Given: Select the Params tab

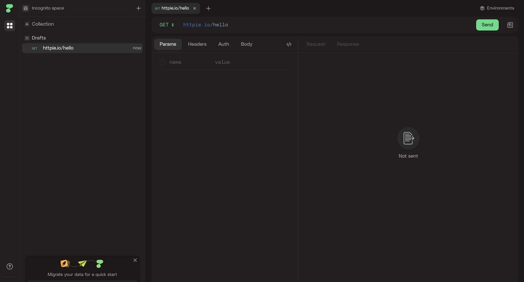Looking at the screenshot, I should (x=168, y=44).
